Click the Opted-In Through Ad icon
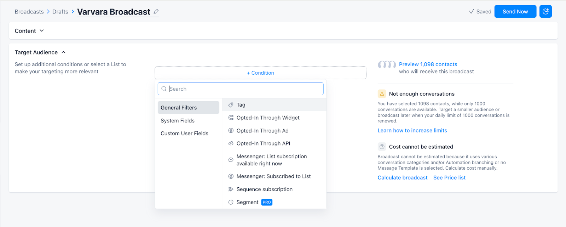Viewport: 566px width, 227px height. (x=231, y=131)
